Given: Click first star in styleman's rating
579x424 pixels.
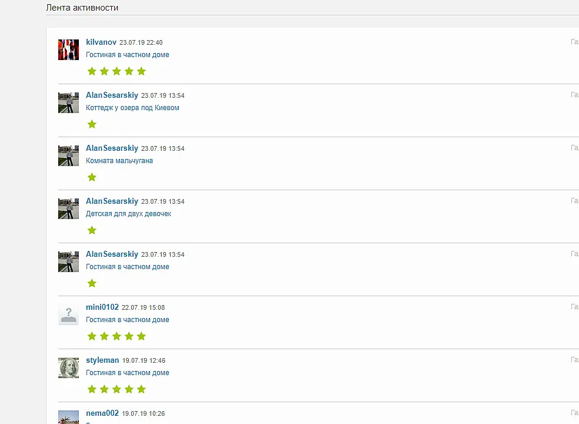Looking at the screenshot, I should tap(92, 389).
